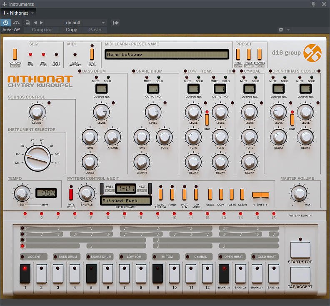Click pattern PREV button left of 1-01

pos(101,188)
